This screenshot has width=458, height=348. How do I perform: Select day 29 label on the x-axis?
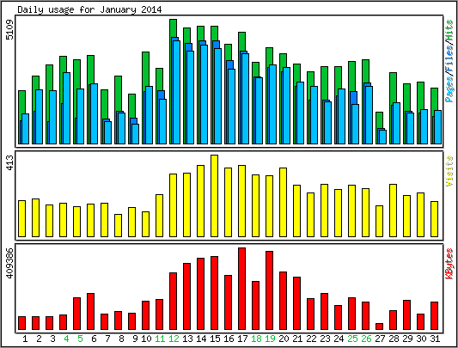pyautogui.click(x=407, y=339)
